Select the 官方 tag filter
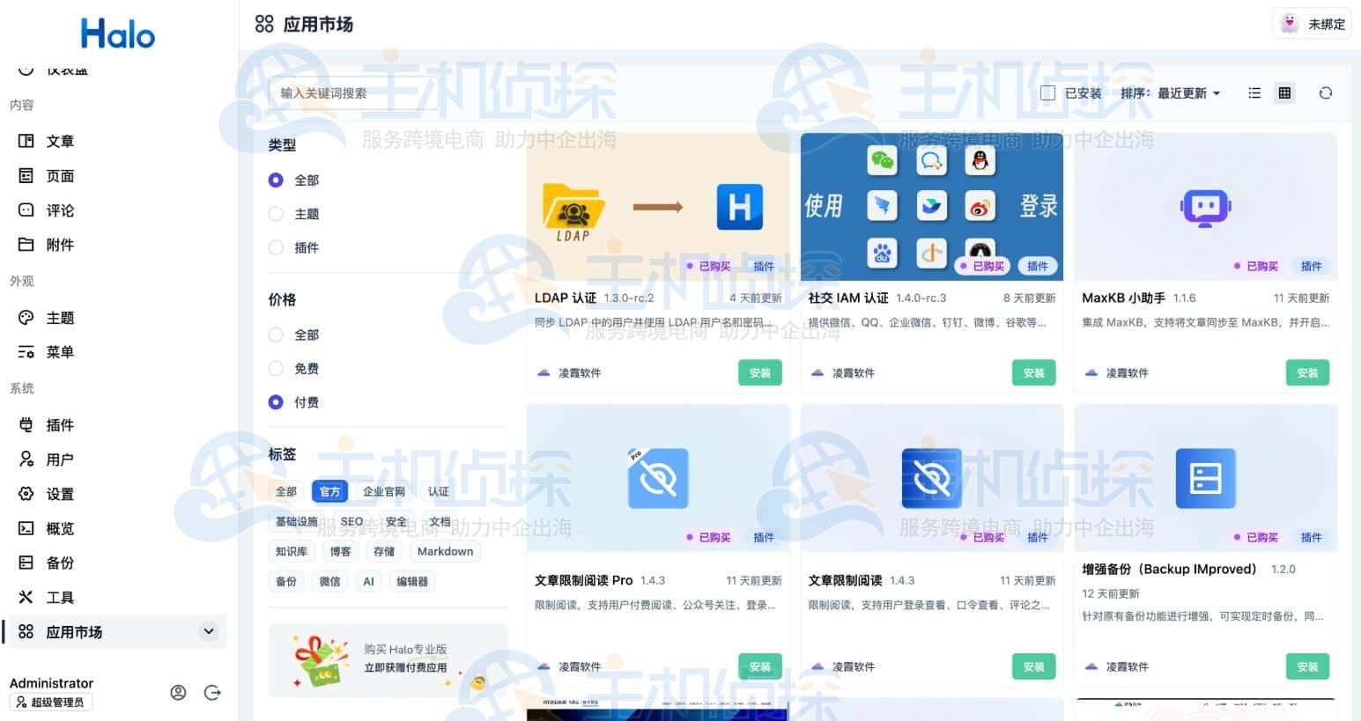This screenshot has height=721, width=1361. tap(329, 491)
